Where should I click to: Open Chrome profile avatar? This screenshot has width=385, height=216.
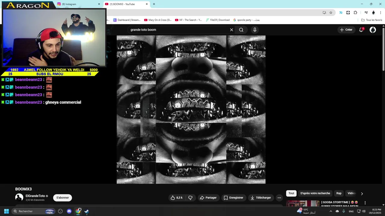[x=374, y=13]
